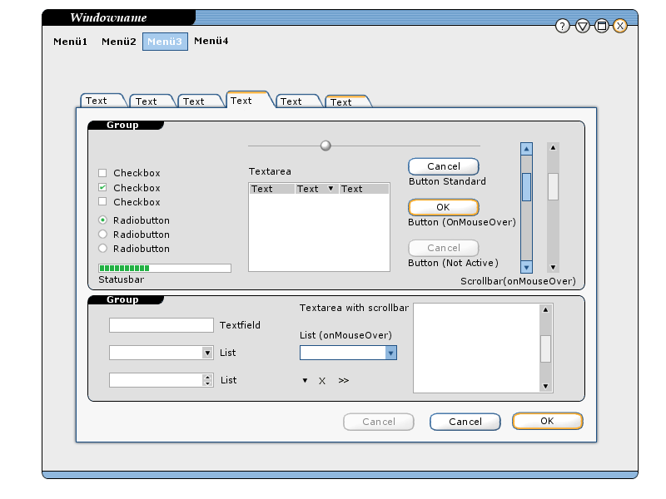
Task: Uncheck the green-checked Checkbox
Action: (102, 187)
